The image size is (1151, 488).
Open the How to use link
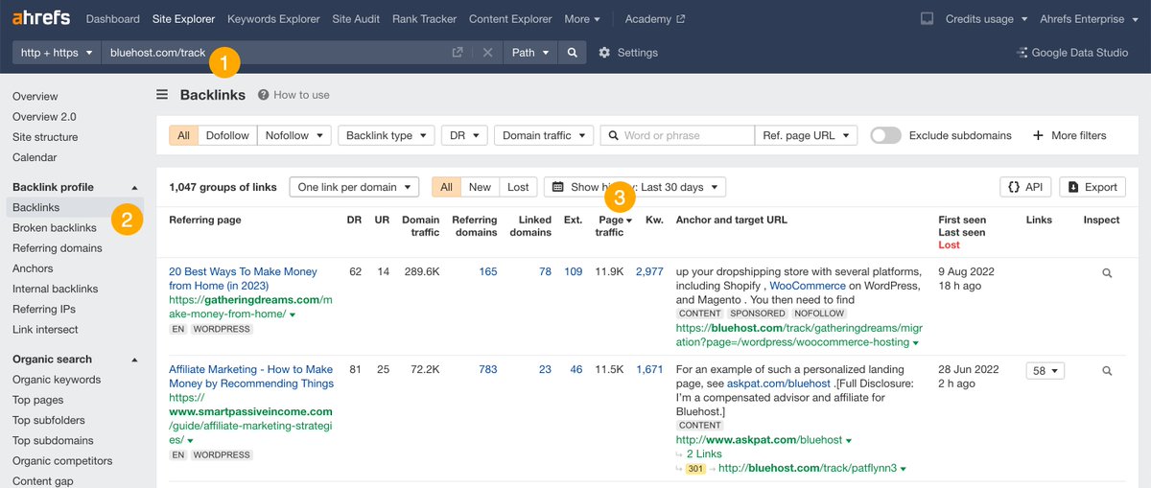point(294,95)
